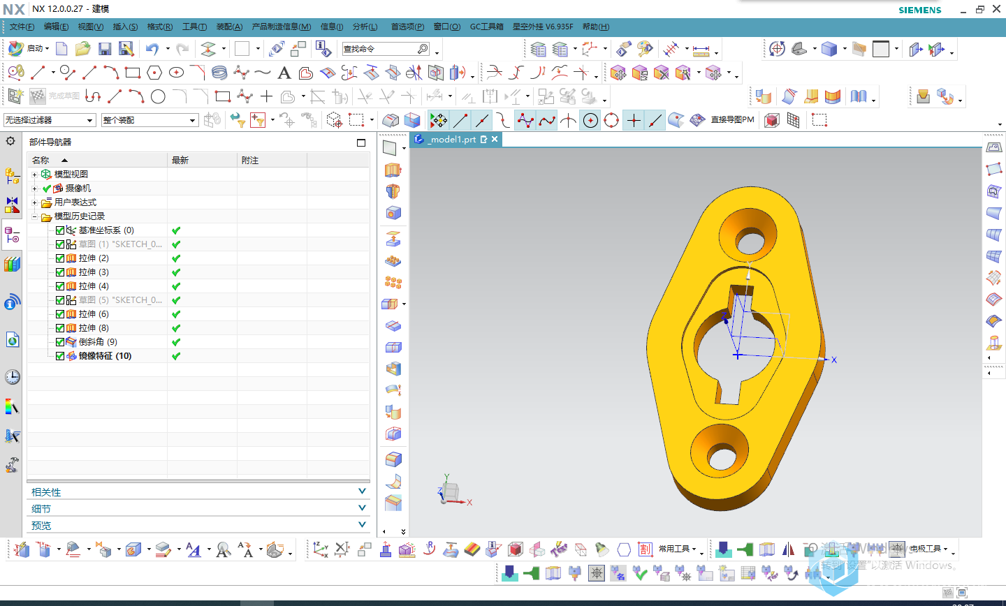Maximize the 部件导航器 panel
Screen dimensions: 1006x606
(x=361, y=142)
